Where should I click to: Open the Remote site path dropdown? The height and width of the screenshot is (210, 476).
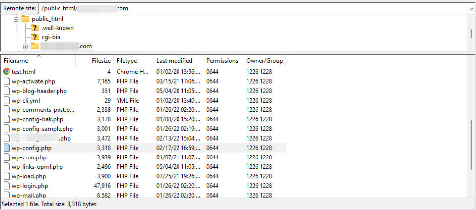[472, 9]
